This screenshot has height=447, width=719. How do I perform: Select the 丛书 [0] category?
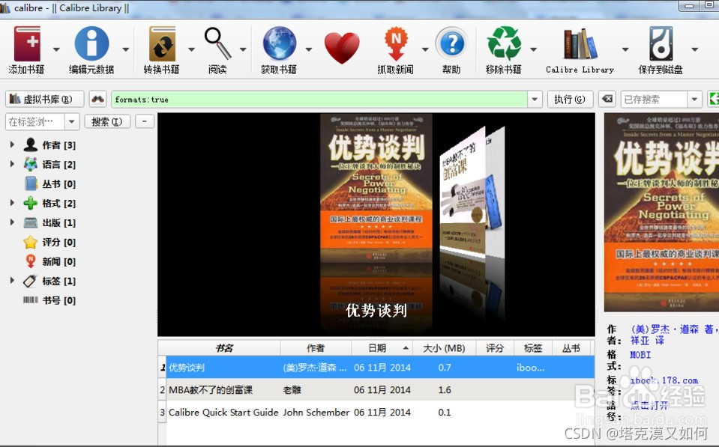point(58,184)
